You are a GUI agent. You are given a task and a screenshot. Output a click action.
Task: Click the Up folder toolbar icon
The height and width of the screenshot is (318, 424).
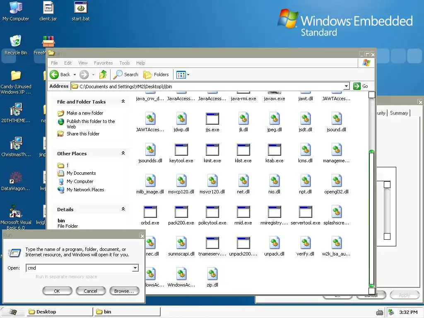click(103, 75)
